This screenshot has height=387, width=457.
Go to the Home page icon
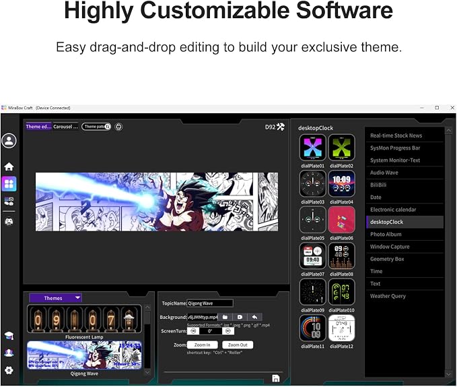(x=9, y=167)
